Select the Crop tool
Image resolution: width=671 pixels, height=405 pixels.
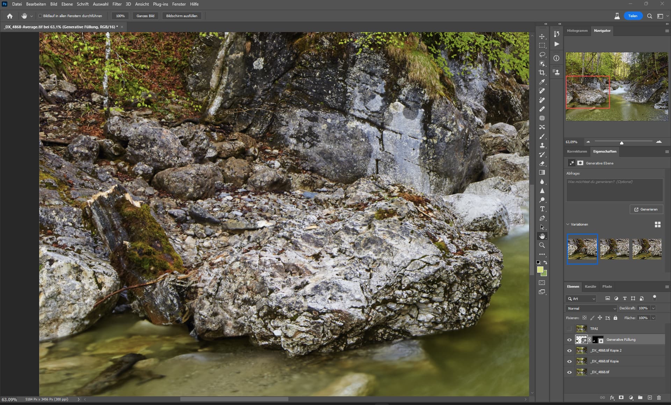542,73
